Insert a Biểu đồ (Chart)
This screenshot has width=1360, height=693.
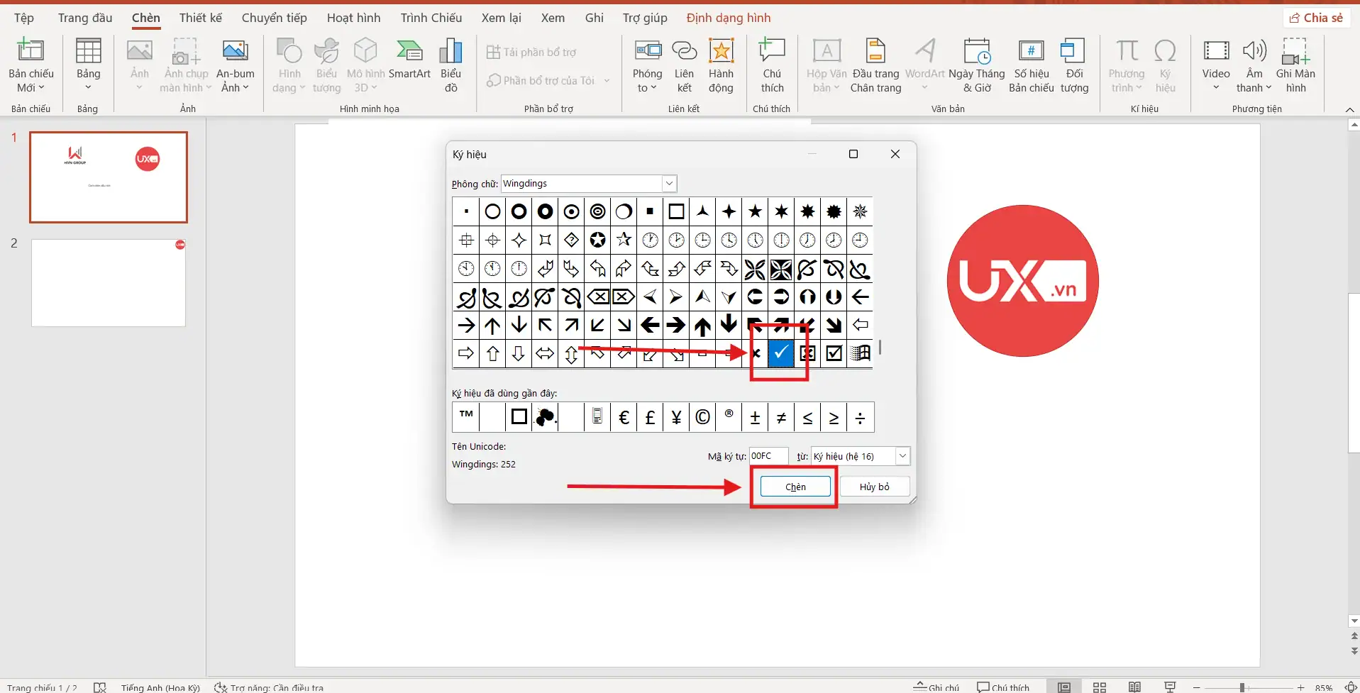point(450,65)
